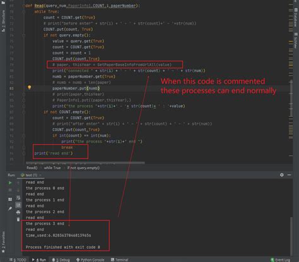Open the 6: TODO tool window
Screen dimensions: 299x262
[x=18, y=259]
